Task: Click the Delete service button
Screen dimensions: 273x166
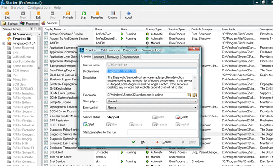Action: (182, 117)
